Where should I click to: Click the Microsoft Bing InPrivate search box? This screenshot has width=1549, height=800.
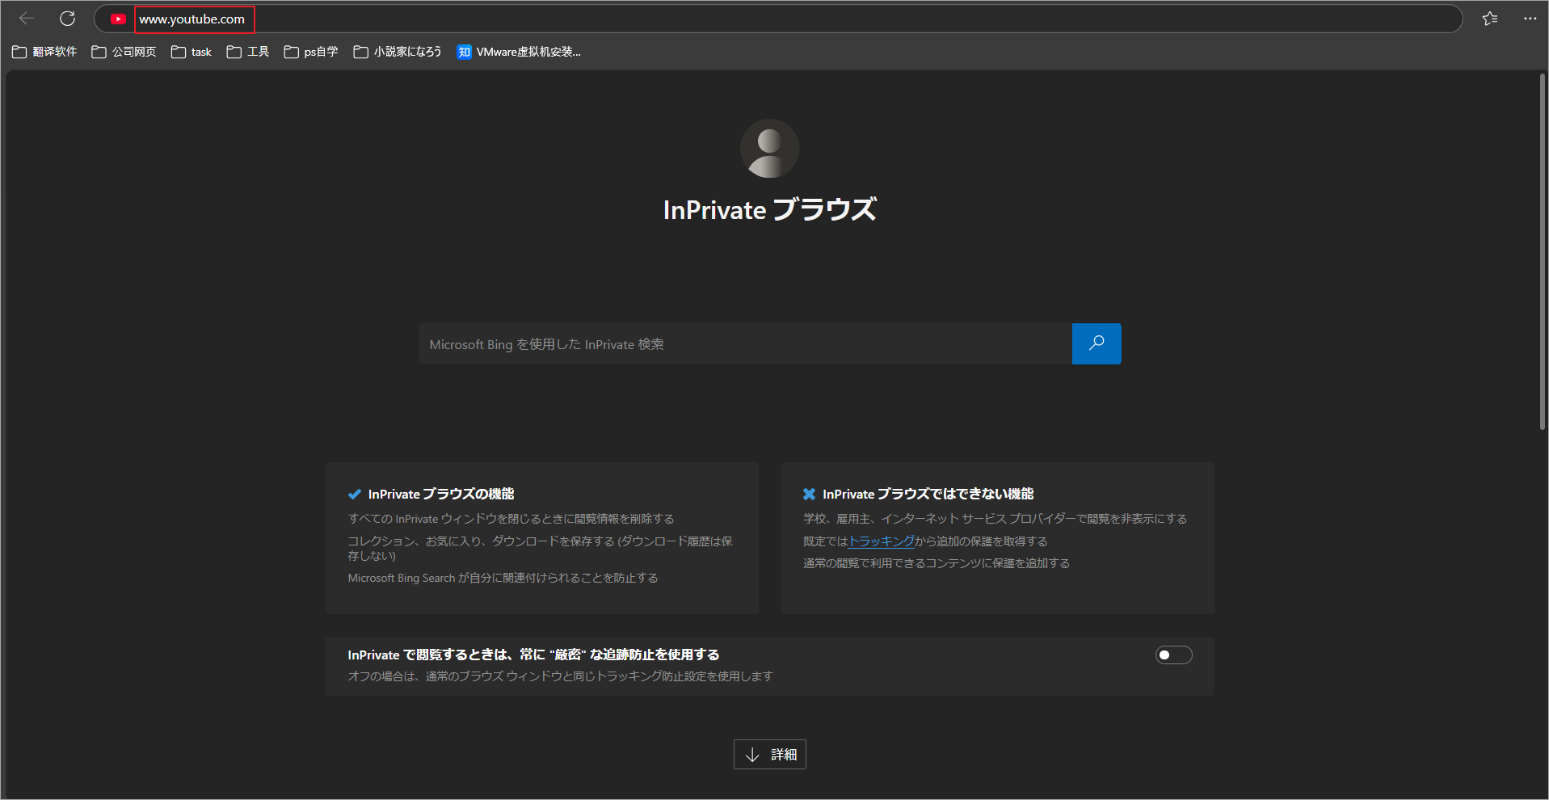pos(745,343)
